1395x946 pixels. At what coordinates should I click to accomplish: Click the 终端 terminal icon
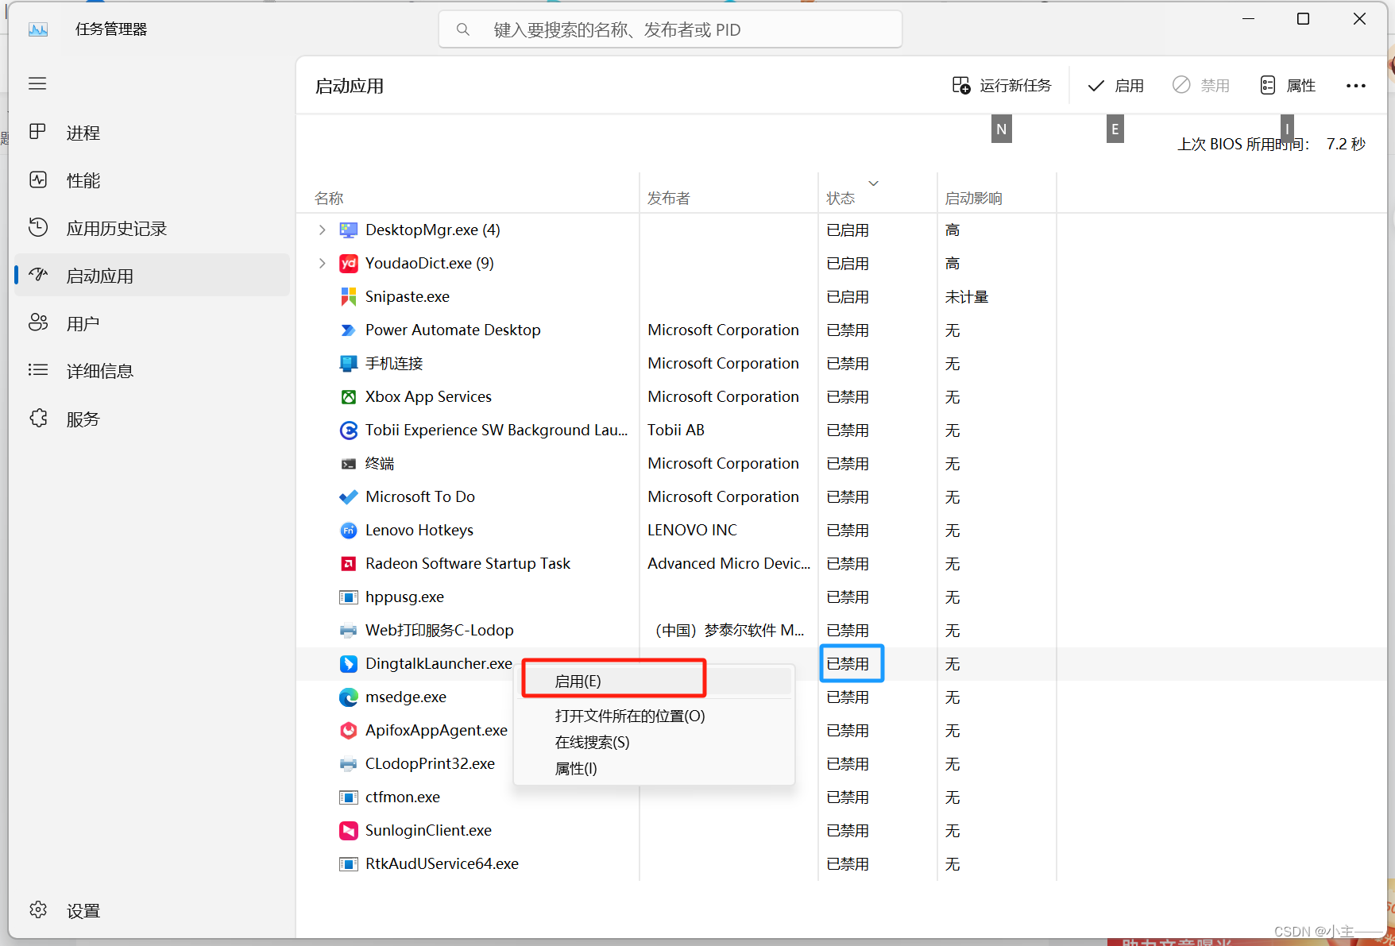[x=348, y=463]
